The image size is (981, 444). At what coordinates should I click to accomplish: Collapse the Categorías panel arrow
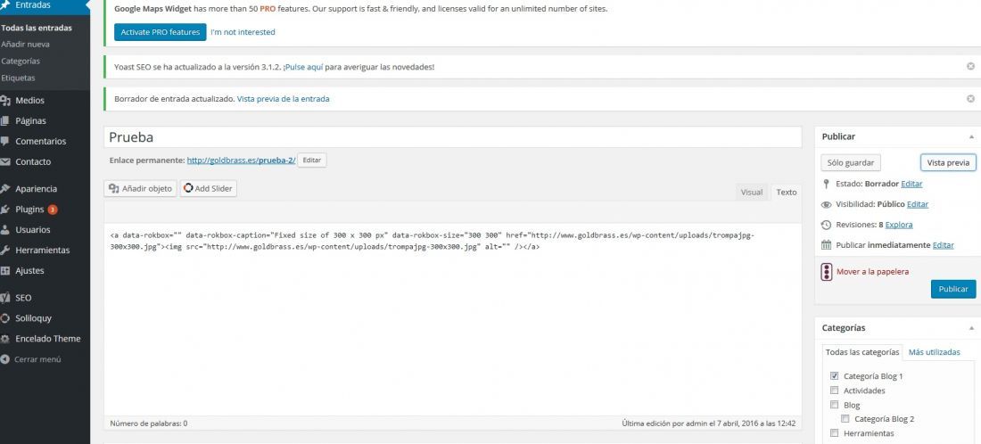click(971, 328)
